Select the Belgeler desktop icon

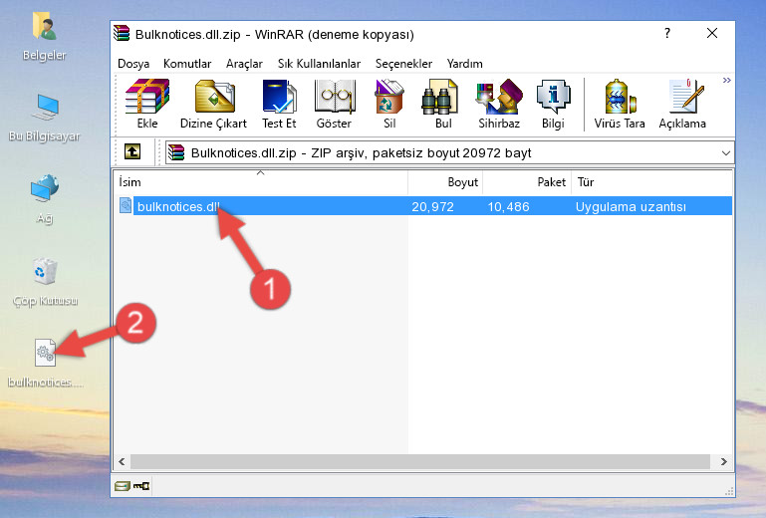coord(45,36)
